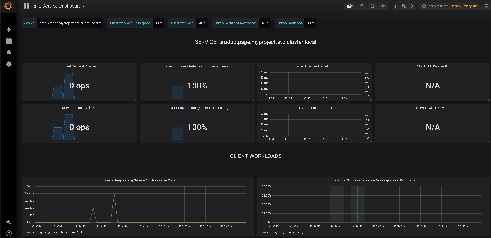This screenshot has width=491, height=238.
Task: Toggle P50 series in Client Request Duration legend
Action: click(x=367, y=78)
